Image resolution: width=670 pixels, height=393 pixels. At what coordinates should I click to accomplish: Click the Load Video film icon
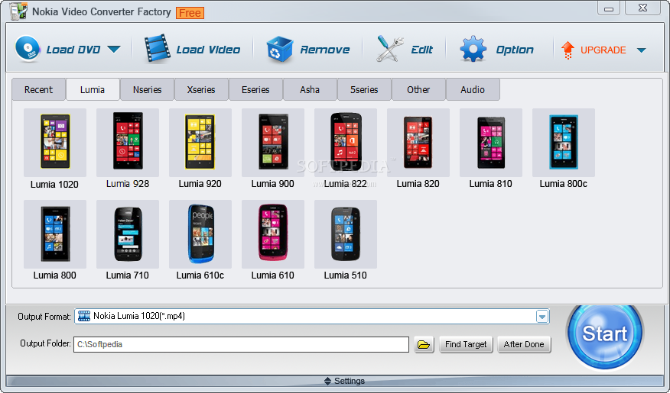coord(158,49)
